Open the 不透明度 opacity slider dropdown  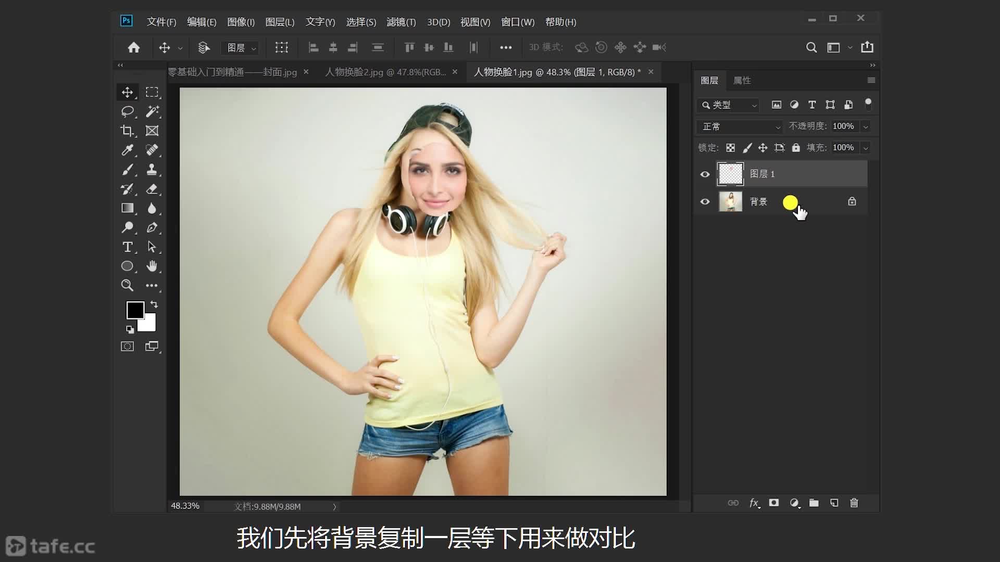coord(866,126)
